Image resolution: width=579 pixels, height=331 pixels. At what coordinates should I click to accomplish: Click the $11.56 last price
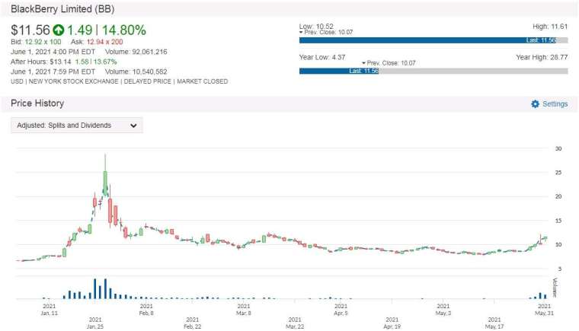click(x=30, y=30)
